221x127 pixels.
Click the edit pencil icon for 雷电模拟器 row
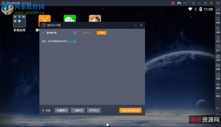click(x=75, y=33)
